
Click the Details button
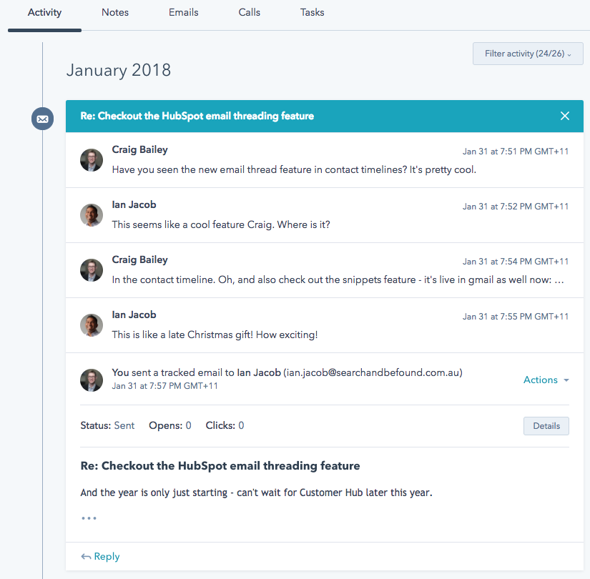click(x=546, y=425)
